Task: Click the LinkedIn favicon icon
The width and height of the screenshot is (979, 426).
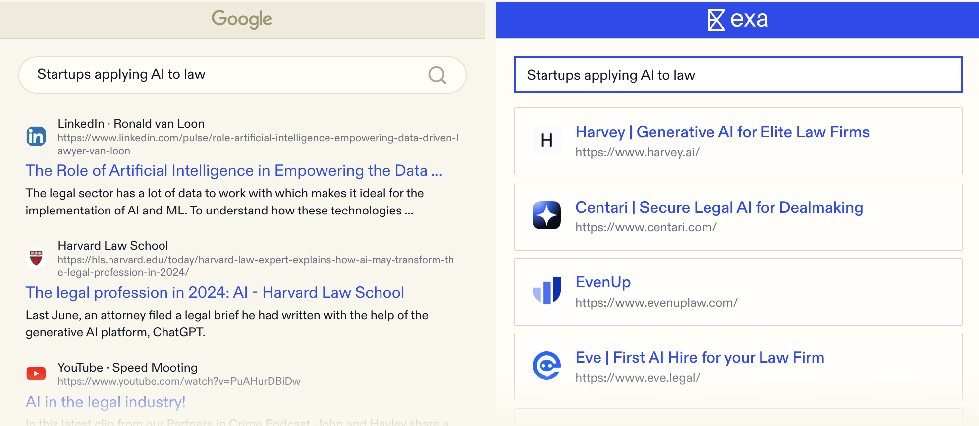Action: 36,136
